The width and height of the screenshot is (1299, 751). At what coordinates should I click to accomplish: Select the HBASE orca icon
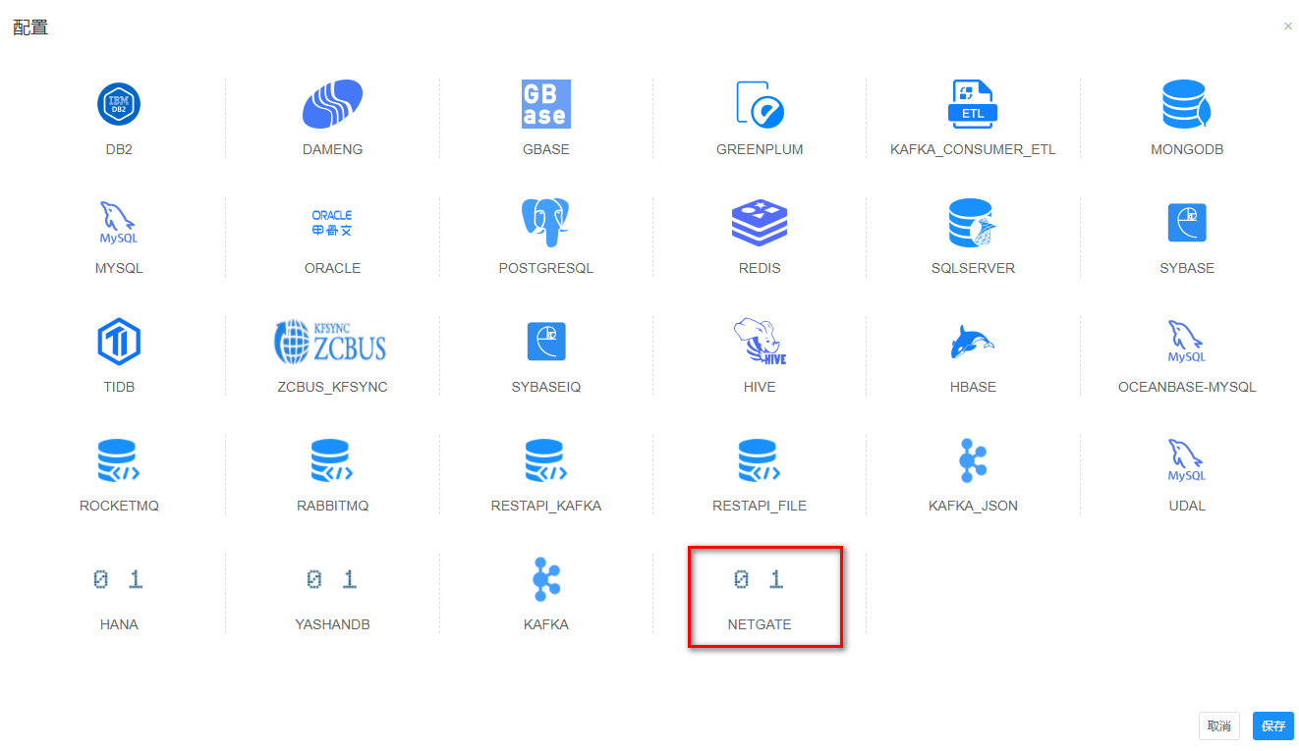tap(973, 342)
